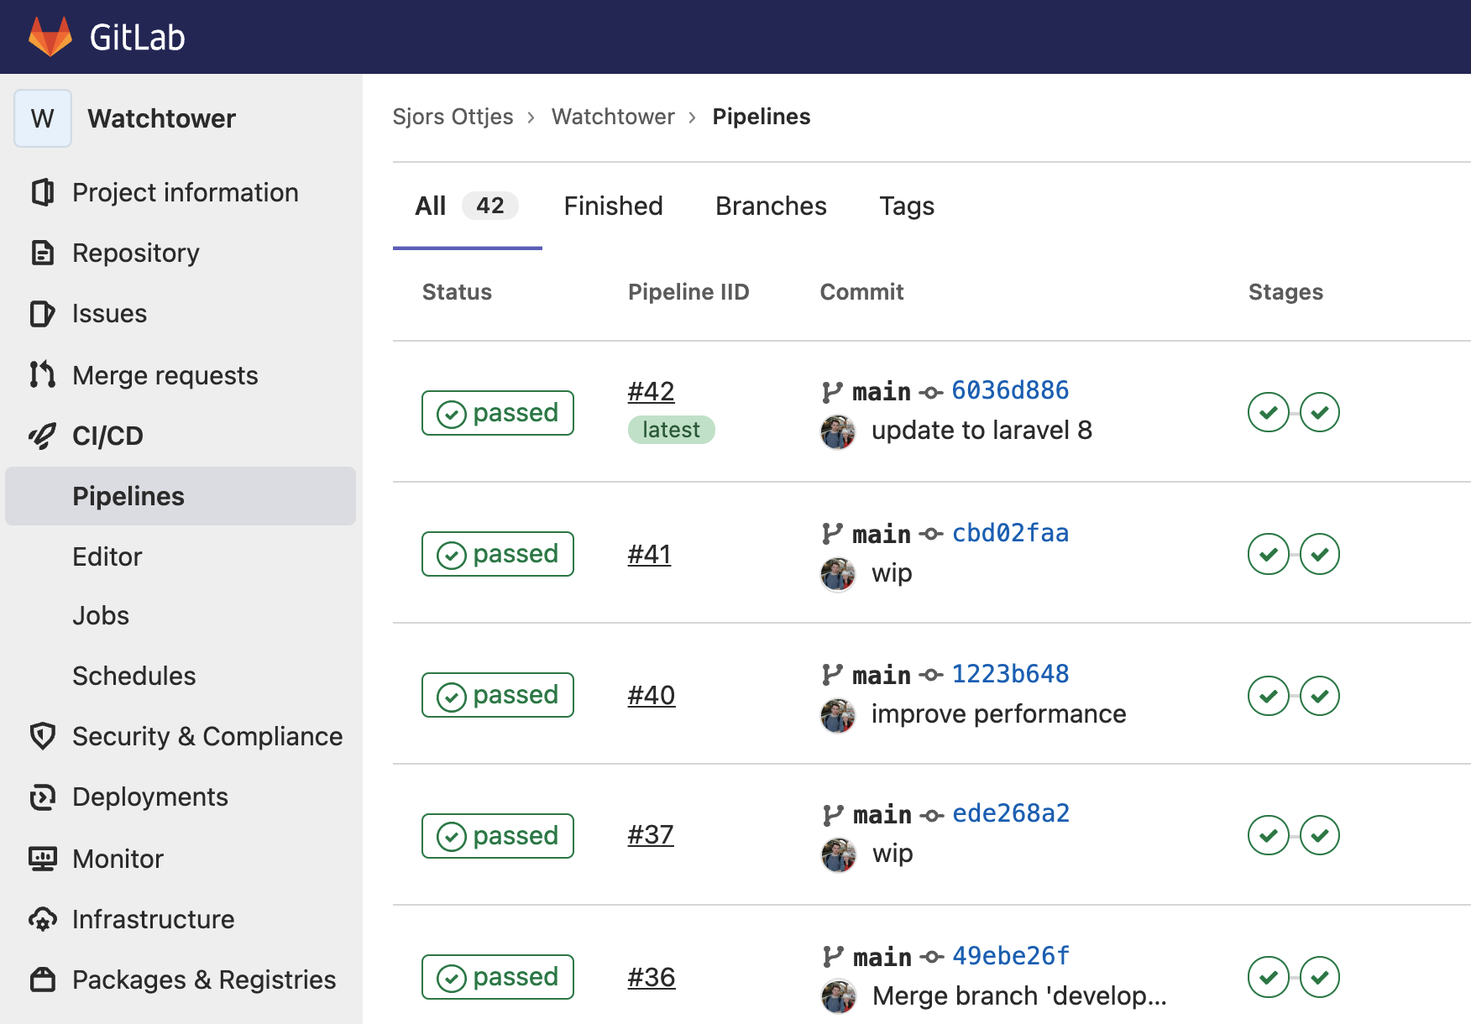Viewport: 1471px width, 1024px height.
Task: Open commit ede268a2
Action: pos(1011,813)
